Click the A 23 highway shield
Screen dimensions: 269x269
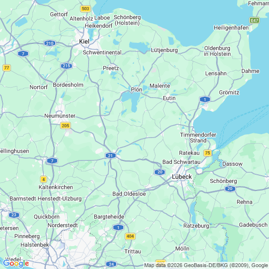tap(14, 215)
